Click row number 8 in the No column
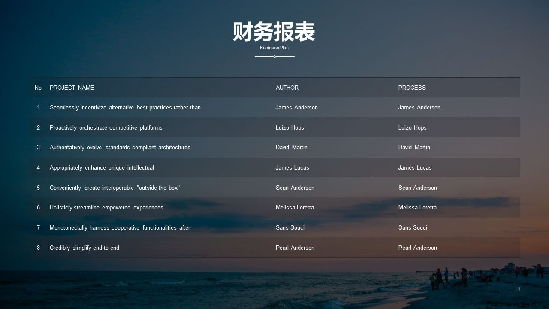The height and width of the screenshot is (309, 549). coord(38,248)
